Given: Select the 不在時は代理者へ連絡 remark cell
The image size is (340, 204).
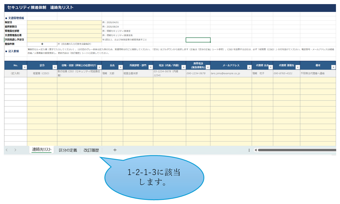Looking at the screenshot, I should click(x=318, y=73).
